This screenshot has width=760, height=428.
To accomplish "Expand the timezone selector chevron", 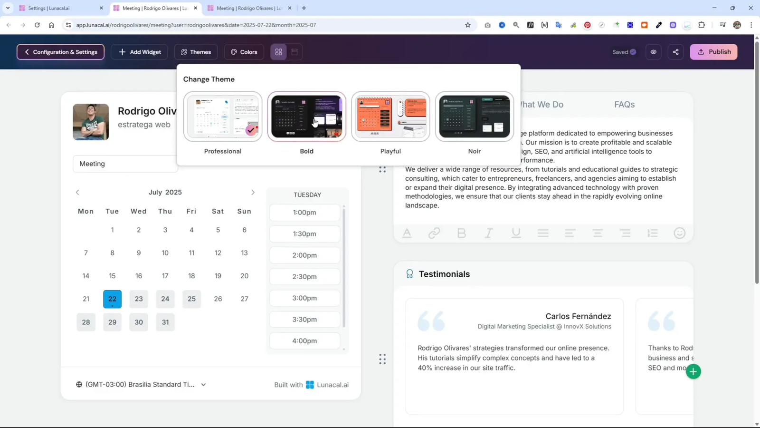I will (x=203, y=384).
